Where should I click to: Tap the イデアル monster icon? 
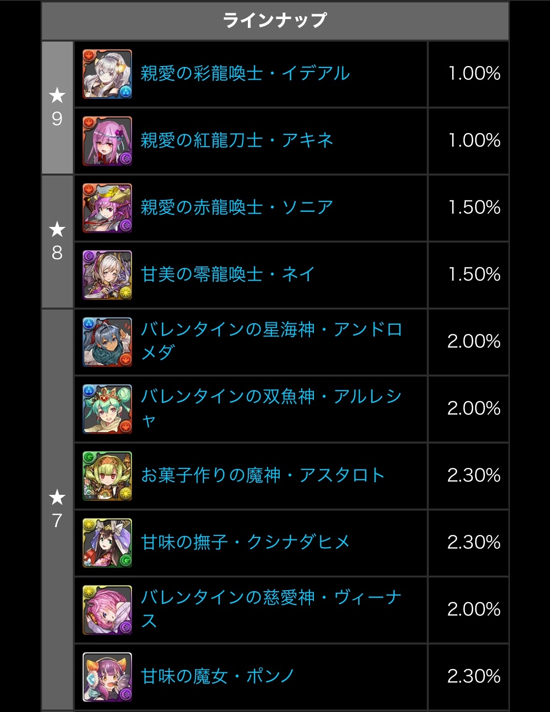pyautogui.click(x=107, y=74)
